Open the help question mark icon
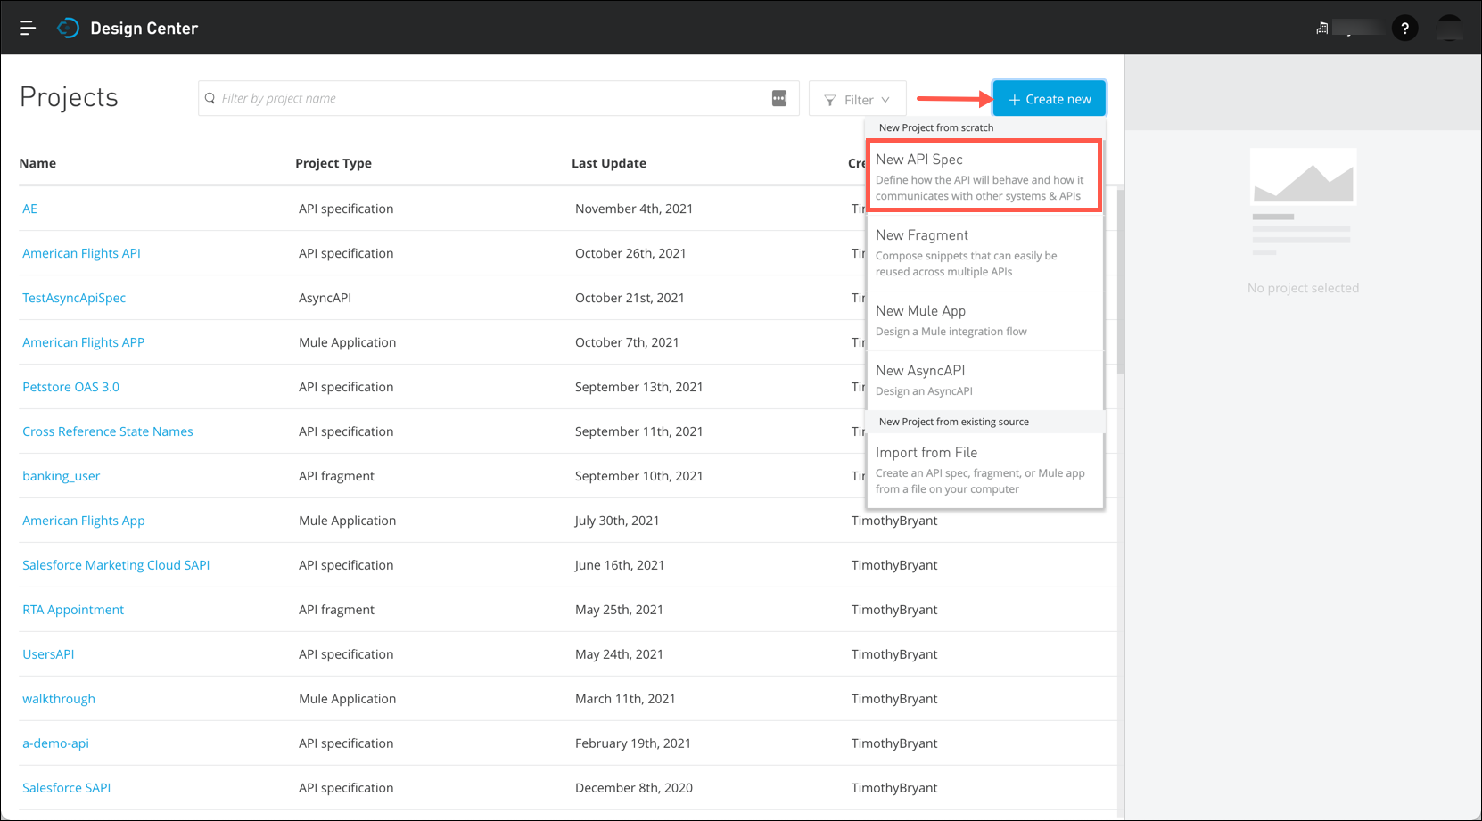 1404,29
